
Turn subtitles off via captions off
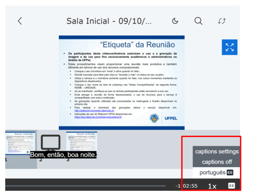pyautogui.click(x=217, y=162)
